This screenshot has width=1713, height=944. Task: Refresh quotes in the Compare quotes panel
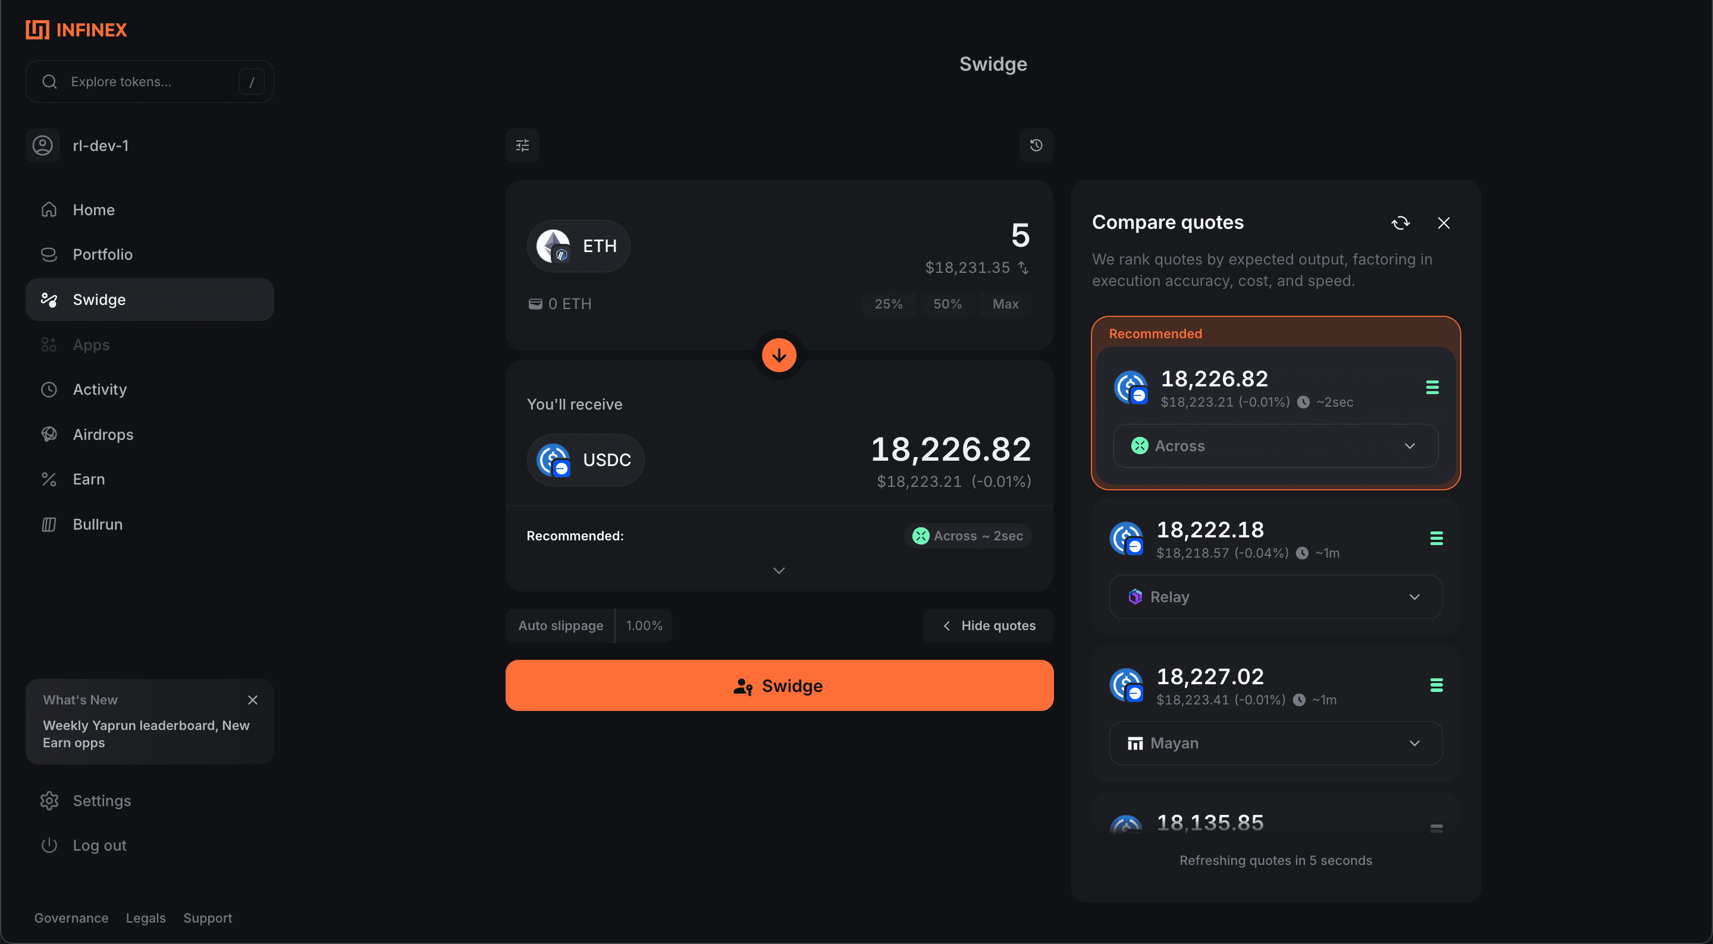click(1401, 223)
